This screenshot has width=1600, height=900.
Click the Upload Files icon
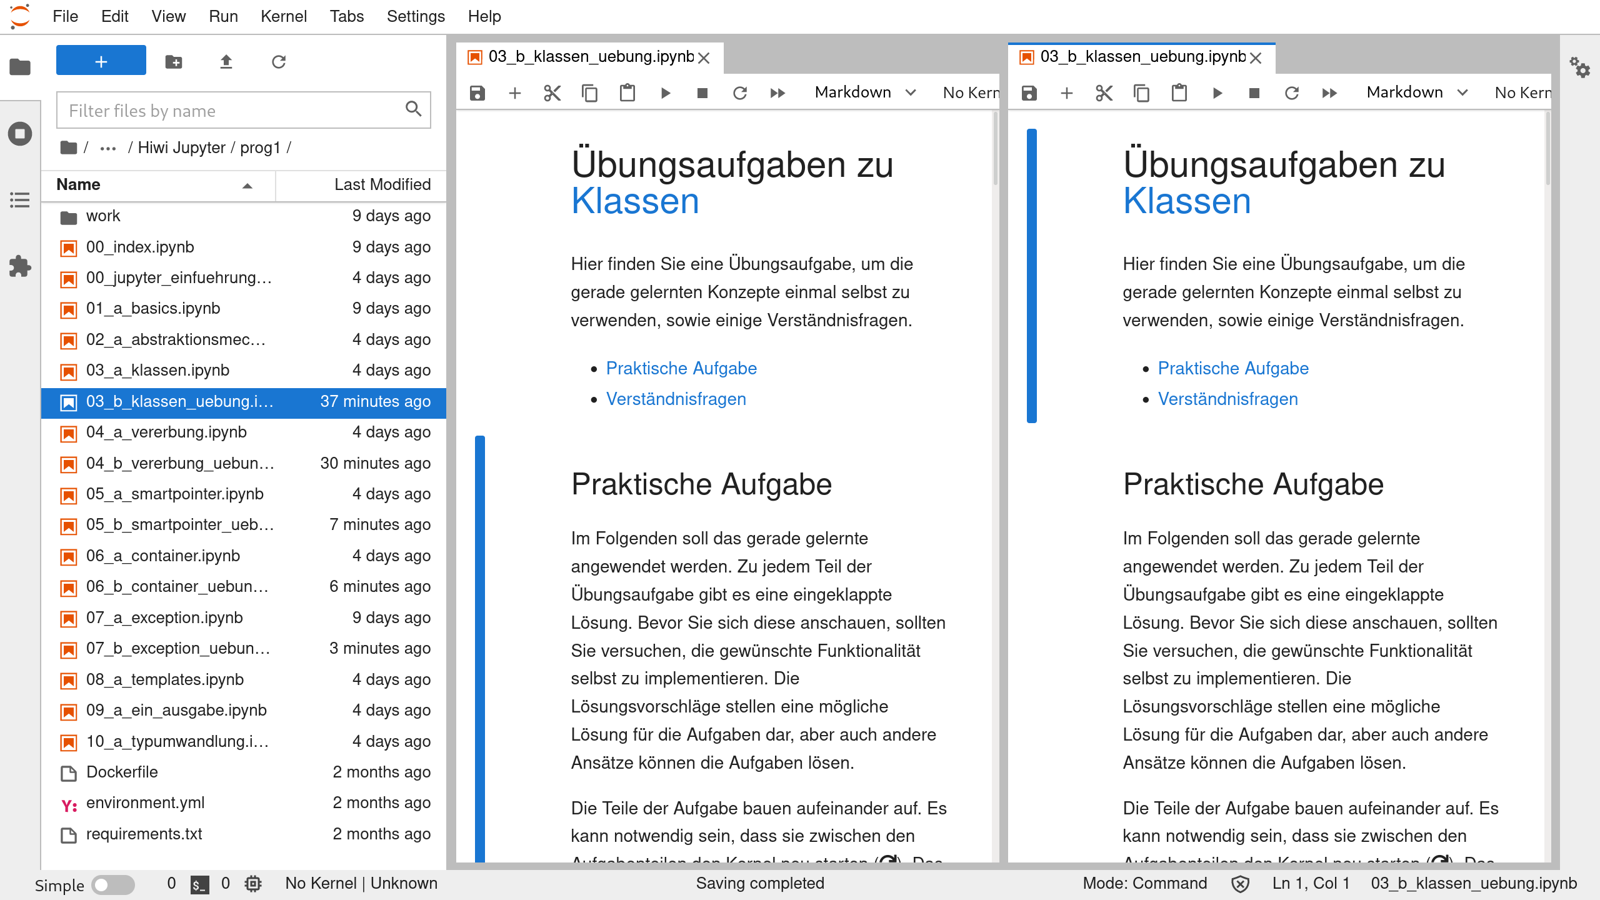pyautogui.click(x=226, y=61)
